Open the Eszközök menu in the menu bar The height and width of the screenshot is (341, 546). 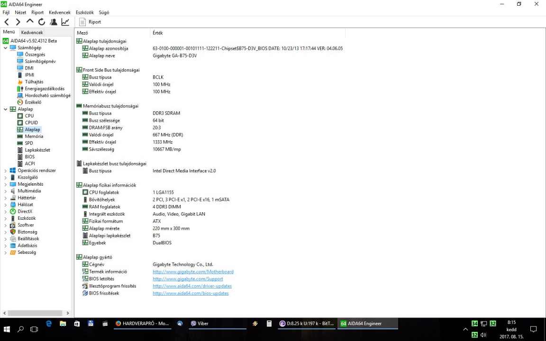[85, 12]
